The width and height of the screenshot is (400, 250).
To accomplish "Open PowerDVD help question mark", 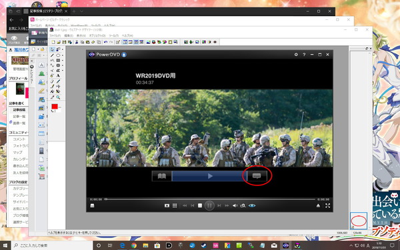I will tap(304, 55).
